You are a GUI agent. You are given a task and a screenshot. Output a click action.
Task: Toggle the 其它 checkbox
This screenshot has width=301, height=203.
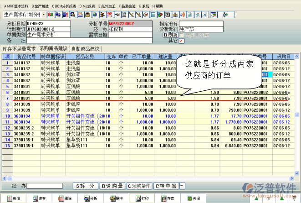[182, 41]
